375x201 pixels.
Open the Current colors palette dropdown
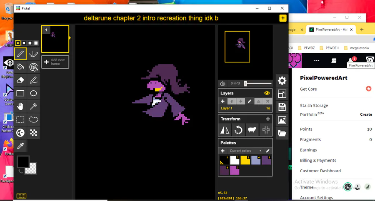[245, 151]
